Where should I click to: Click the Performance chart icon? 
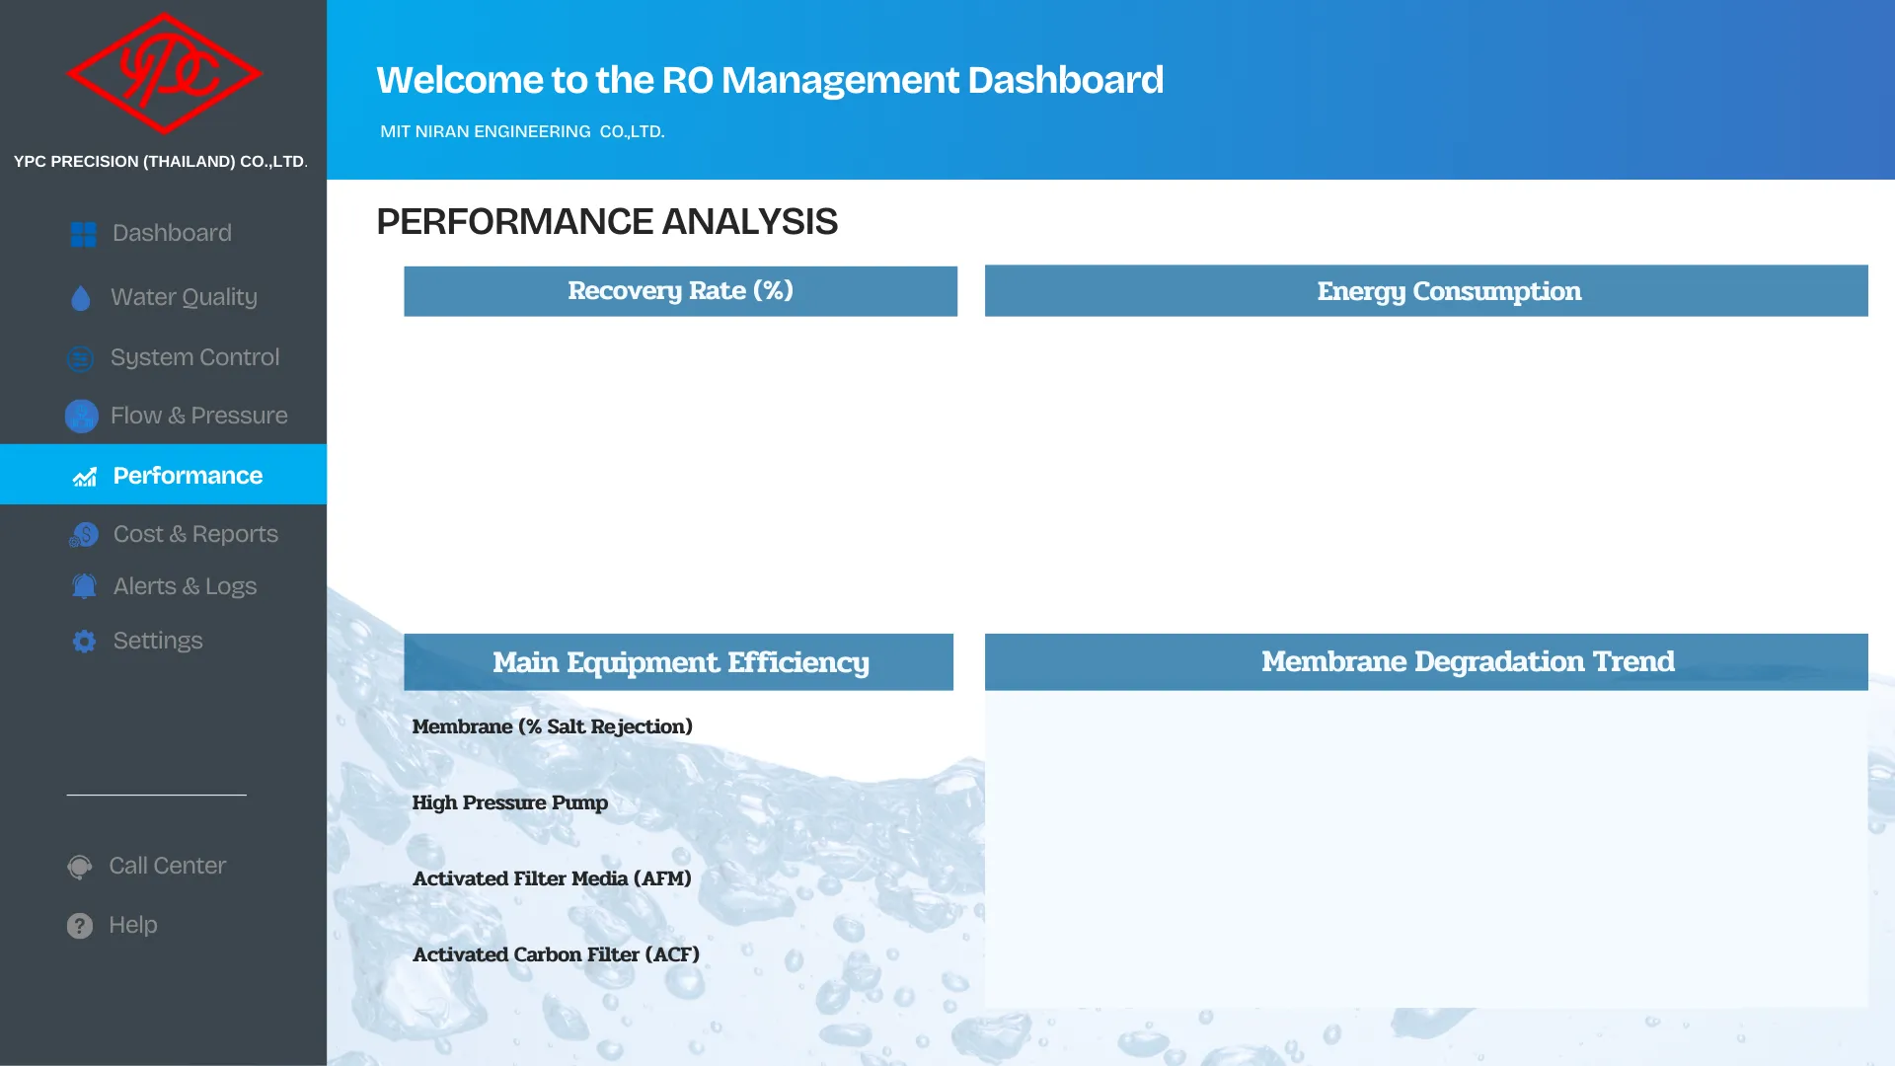tap(85, 477)
